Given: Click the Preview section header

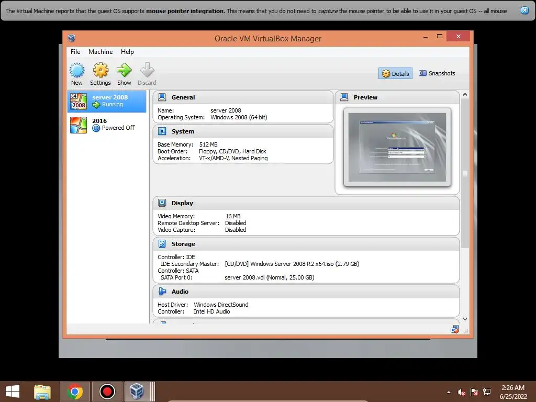Looking at the screenshot, I should click(397, 97).
